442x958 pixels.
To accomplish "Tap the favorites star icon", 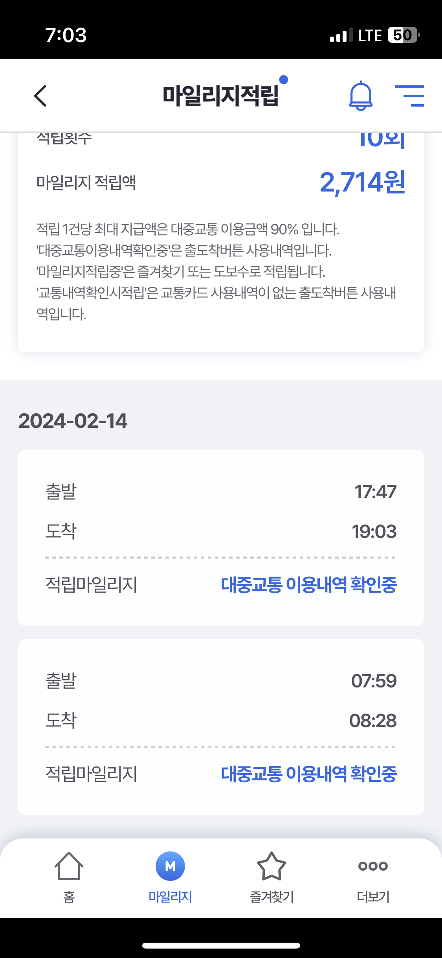I will tap(271, 866).
